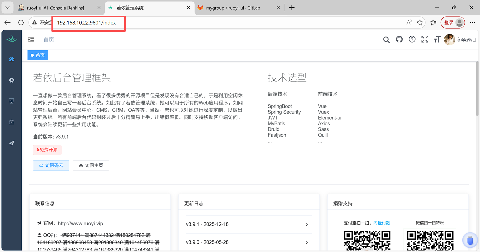Open the dashboard icon in sidebar

point(11,59)
